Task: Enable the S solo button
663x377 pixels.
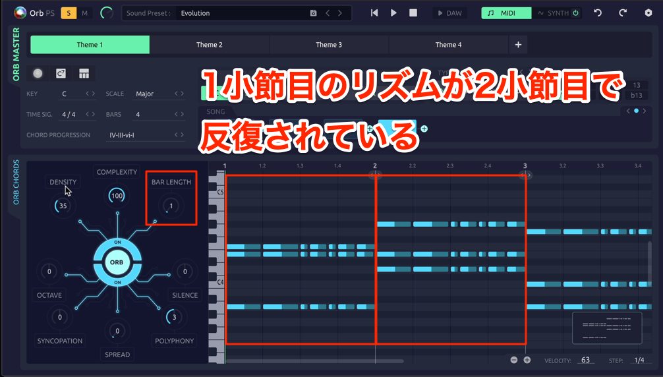Action: 69,13
